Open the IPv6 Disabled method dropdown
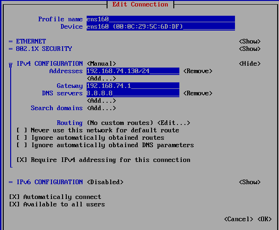The image size is (279, 230). (105, 182)
